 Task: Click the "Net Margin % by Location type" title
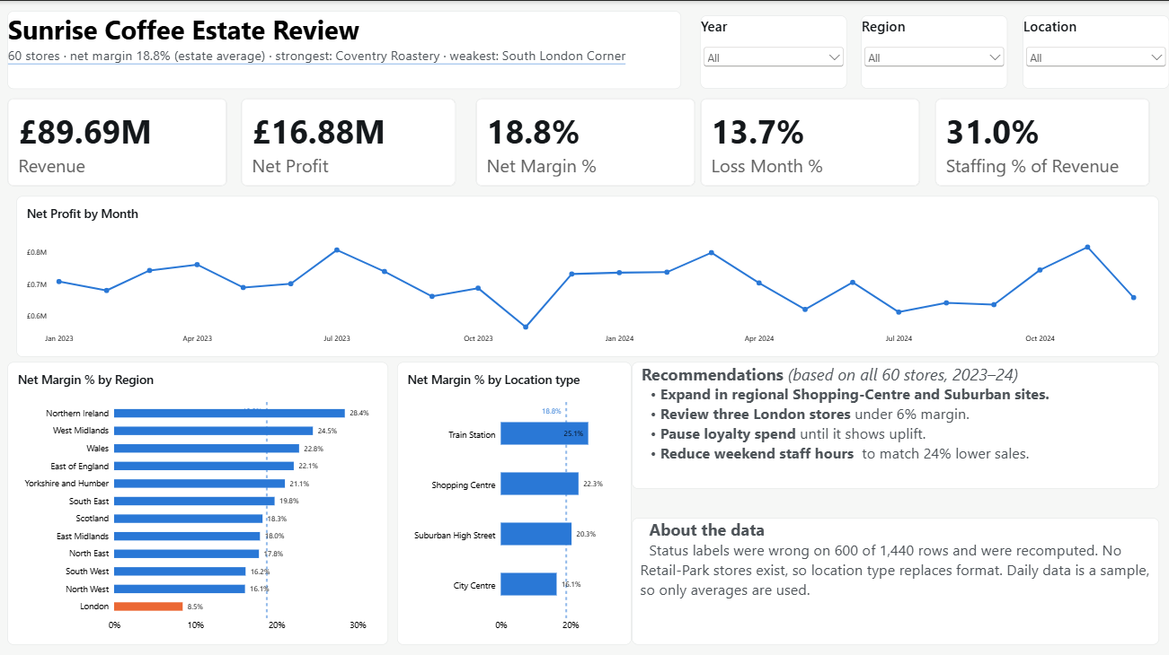pyautogui.click(x=493, y=380)
